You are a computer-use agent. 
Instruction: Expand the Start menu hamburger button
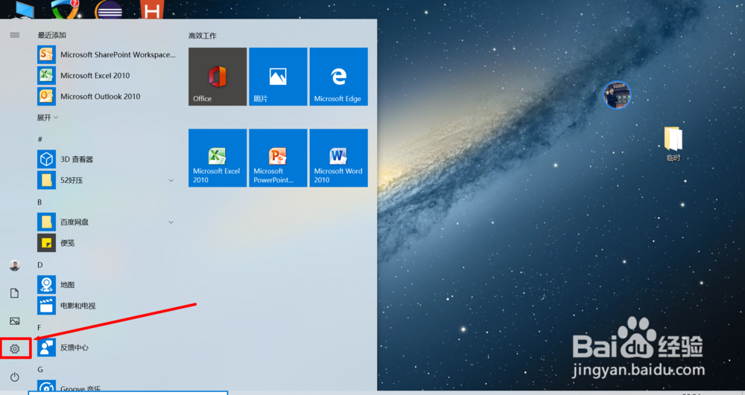[15, 35]
